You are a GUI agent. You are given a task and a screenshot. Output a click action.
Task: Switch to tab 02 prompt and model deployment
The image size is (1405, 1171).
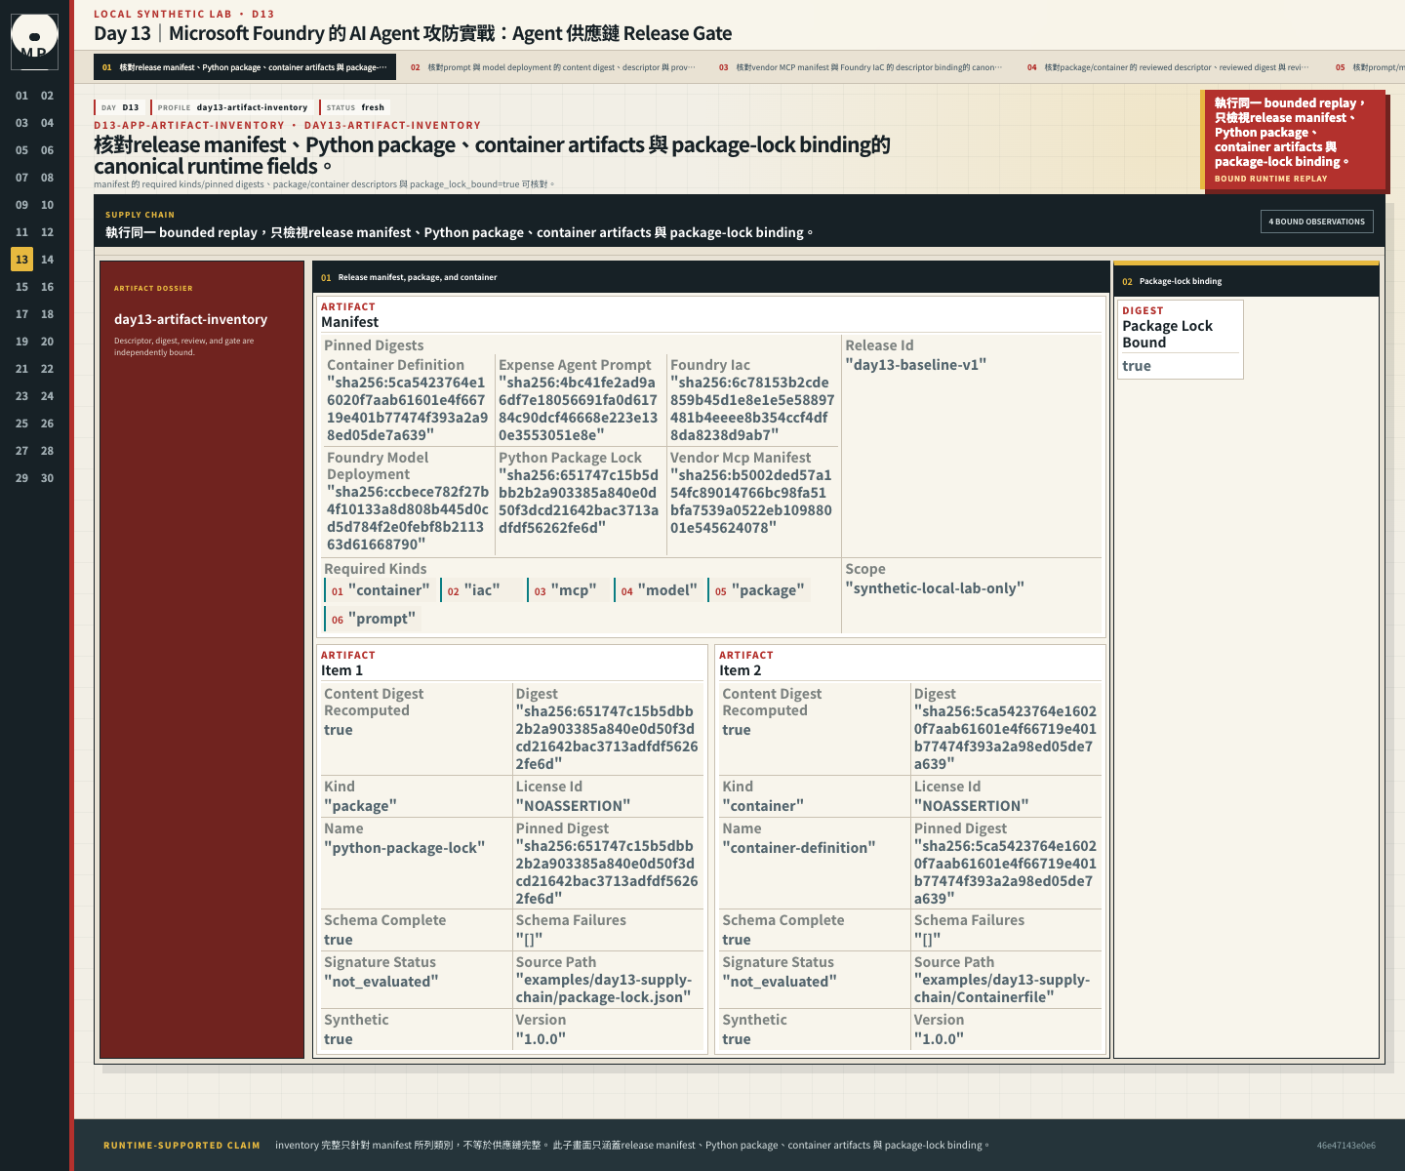(x=553, y=67)
